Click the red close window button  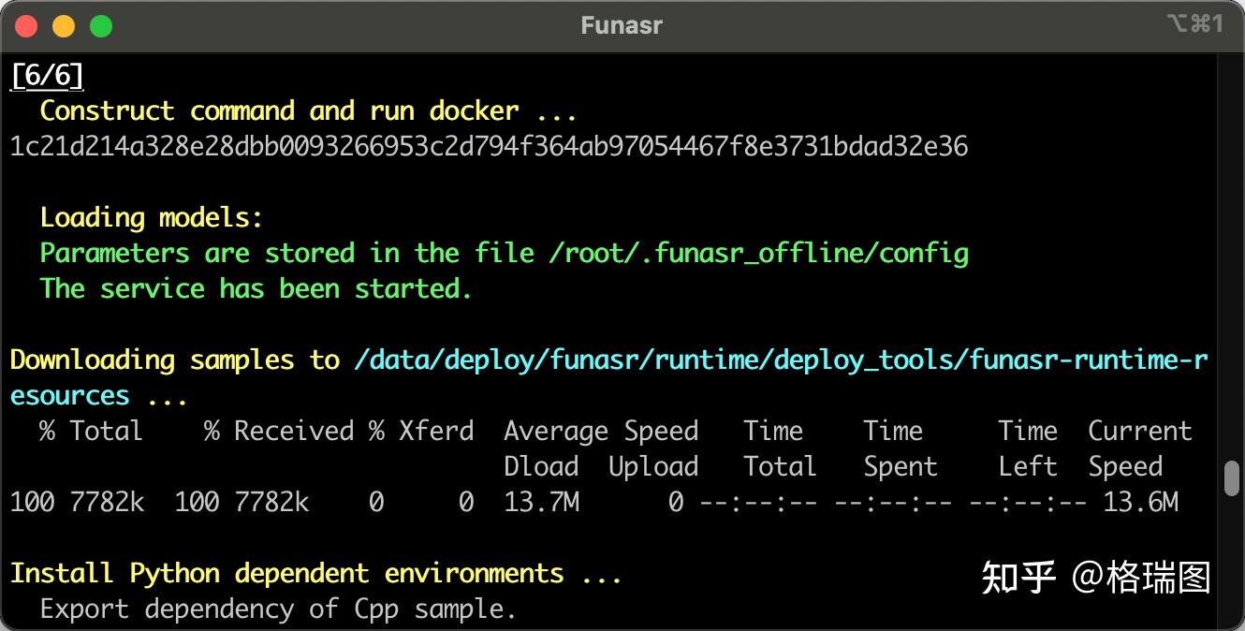[26, 26]
